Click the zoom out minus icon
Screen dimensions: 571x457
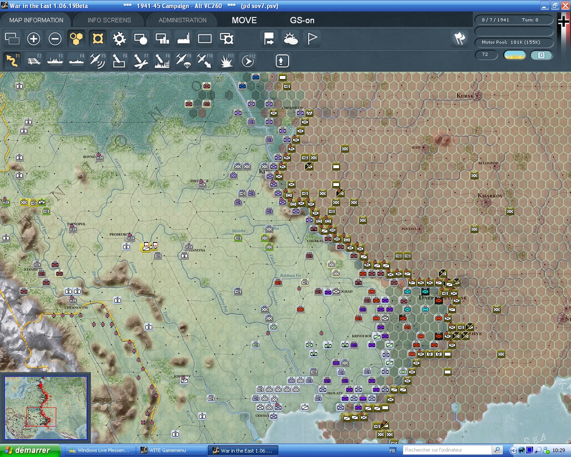[55, 39]
